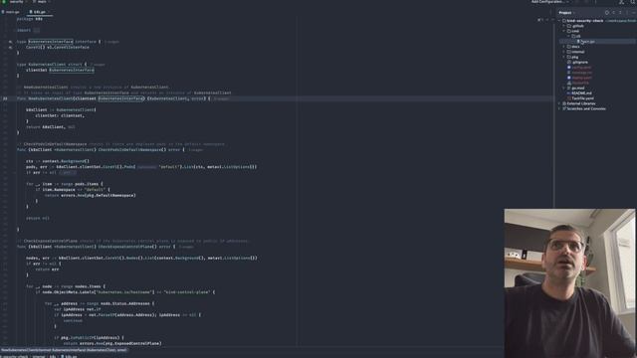Collapse the cmd folder
This screenshot has width=637, height=358.
pyautogui.click(x=564, y=31)
